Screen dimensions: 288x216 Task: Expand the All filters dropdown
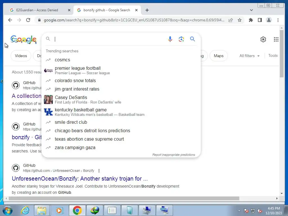(249, 56)
